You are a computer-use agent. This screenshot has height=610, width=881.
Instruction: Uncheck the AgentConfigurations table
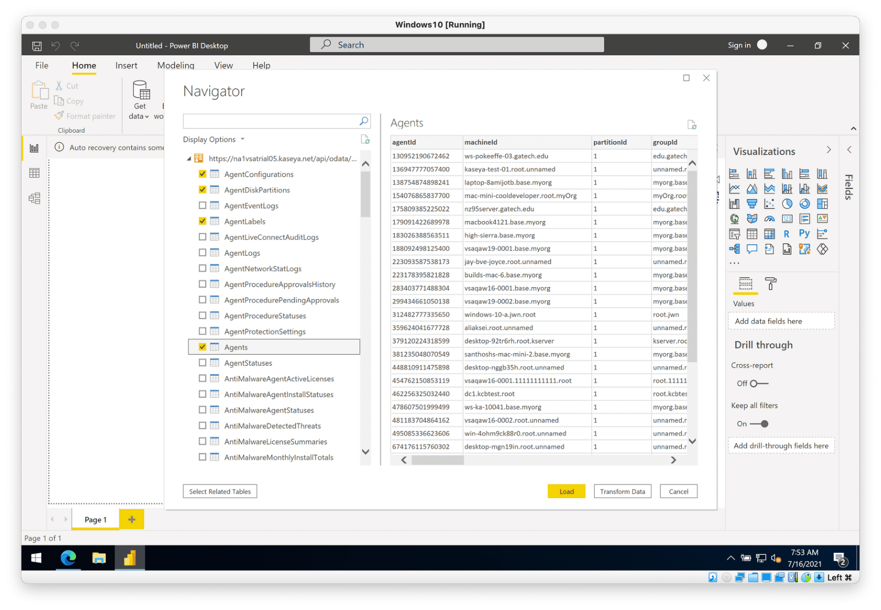203,174
